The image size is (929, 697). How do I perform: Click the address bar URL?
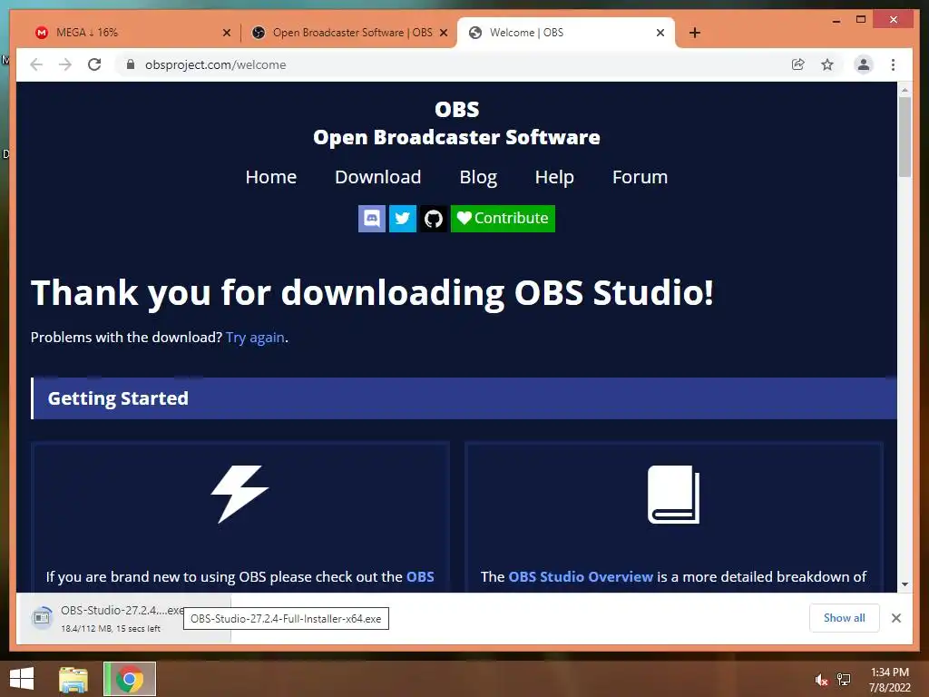(x=216, y=64)
